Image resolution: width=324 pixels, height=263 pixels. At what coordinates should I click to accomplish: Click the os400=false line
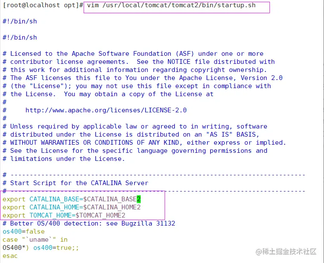[x=23, y=232]
